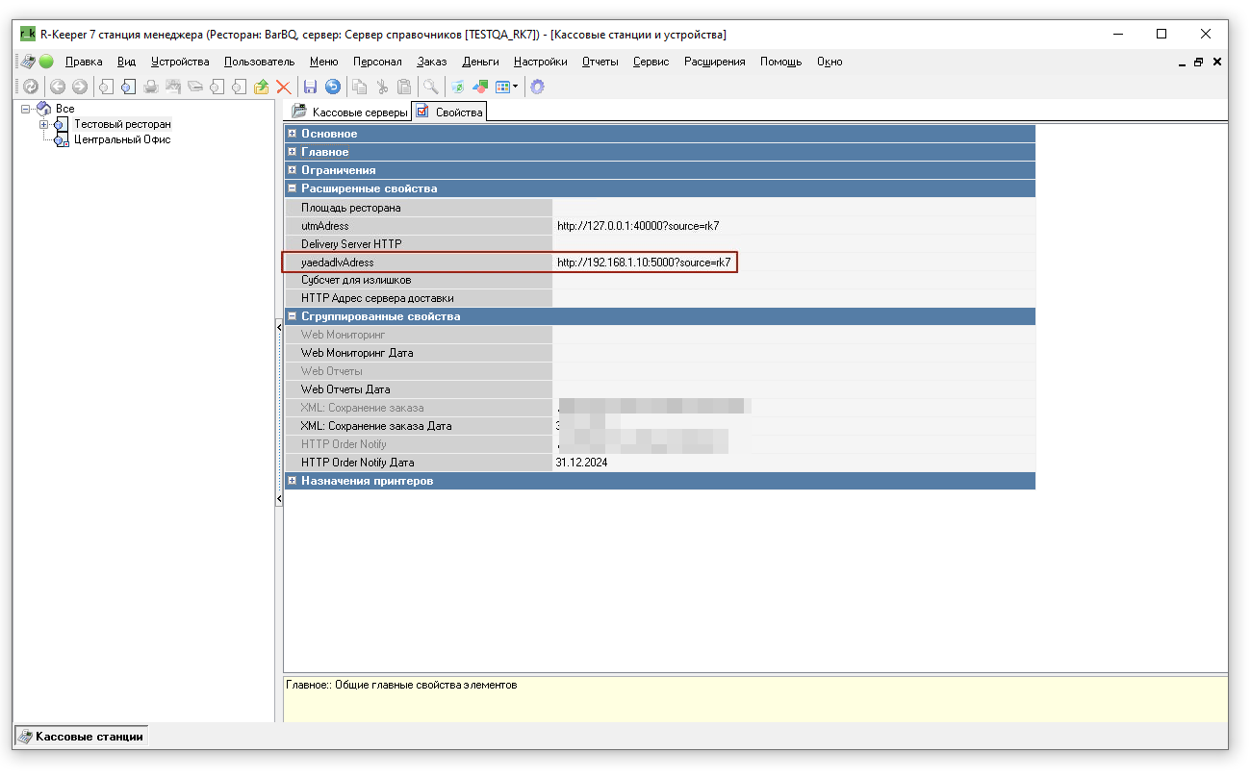This screenshot has width=1251, height=777.
Task: Expand the Основное section
Action: [x=293, y=134]
